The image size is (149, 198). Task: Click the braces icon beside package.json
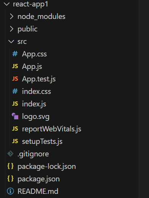[x=10, y=179]
